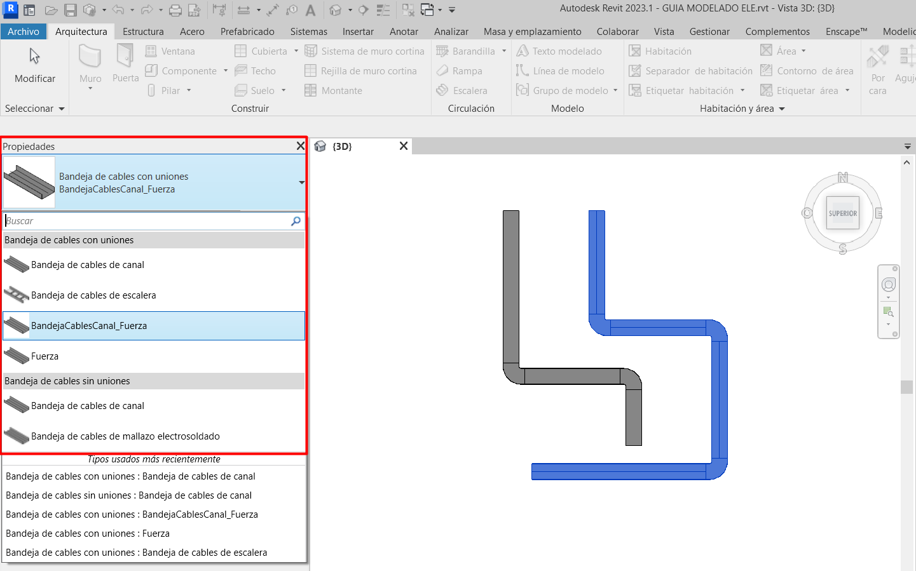Click the O compass direction on ViewCube
The height and width of the screenshot is (571, 916).
[x=807, y=213]
